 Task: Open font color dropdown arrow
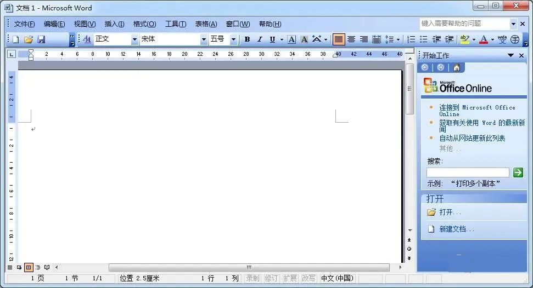click(x=492, y=39)
